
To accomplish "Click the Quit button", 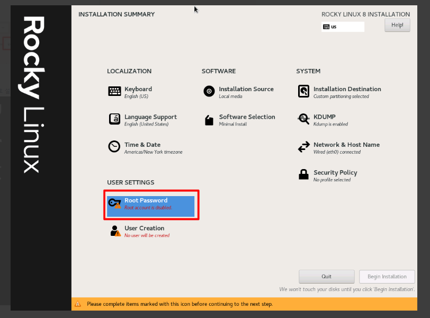I will [326, 276].
